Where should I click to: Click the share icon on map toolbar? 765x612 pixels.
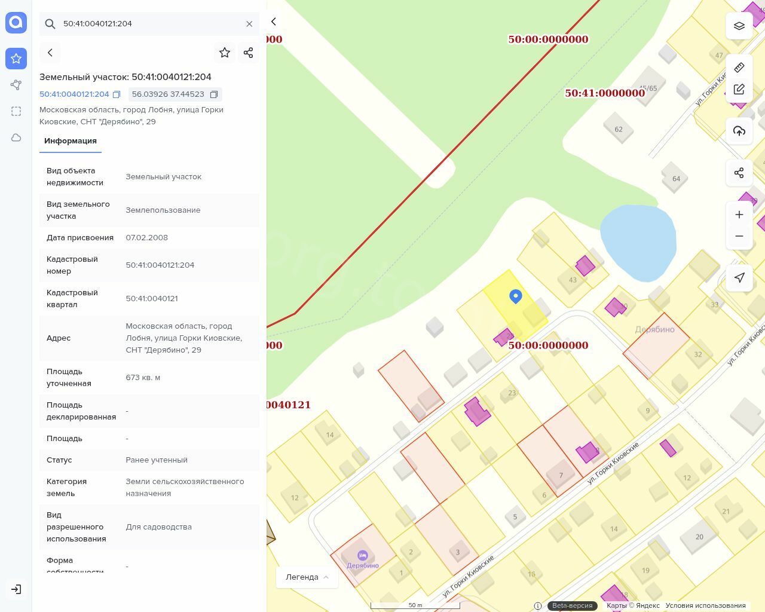(x=739, y=173)
